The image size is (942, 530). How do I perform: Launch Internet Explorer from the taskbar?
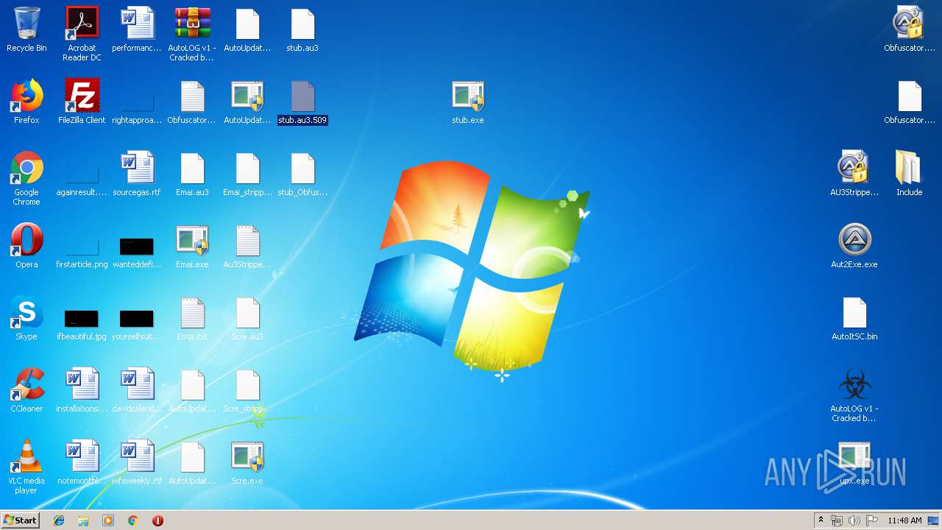pos(59,520)
